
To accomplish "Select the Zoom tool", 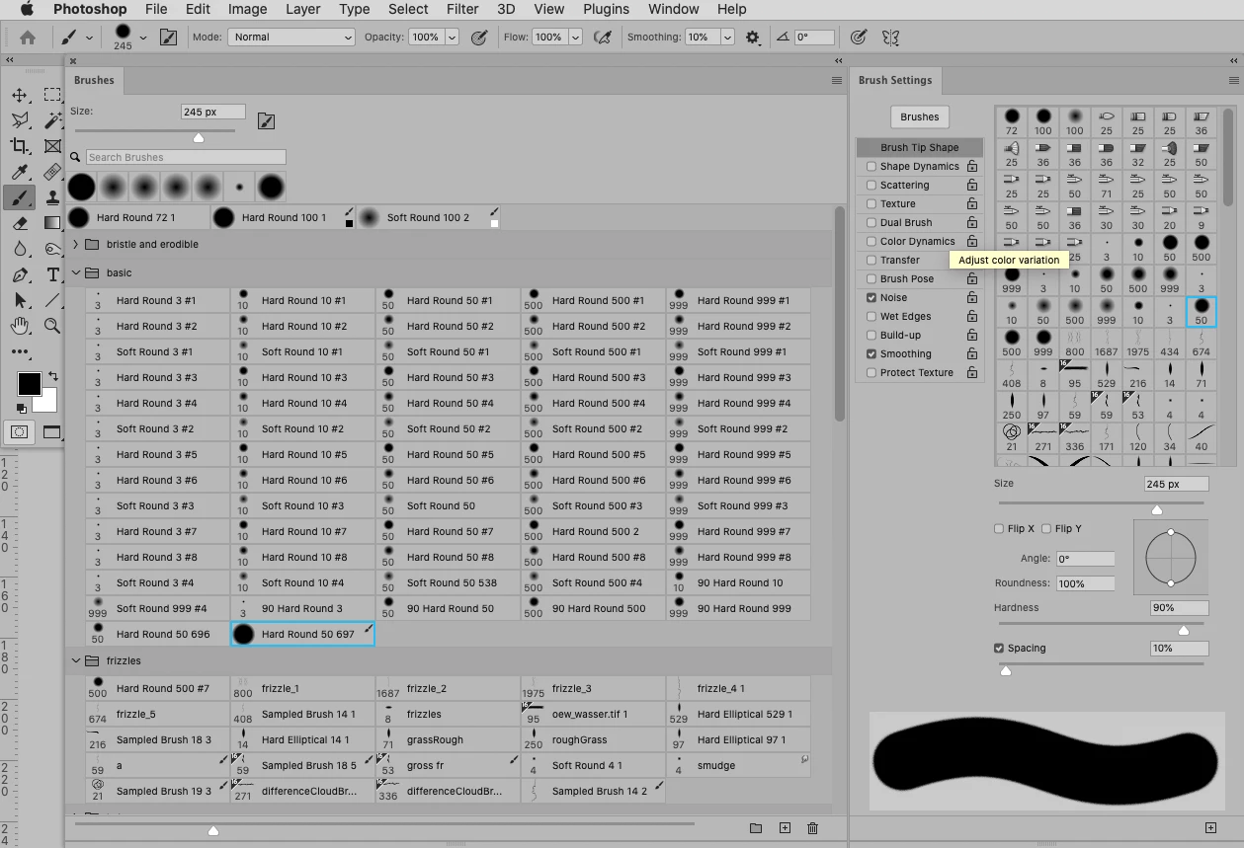I will 52,326.
